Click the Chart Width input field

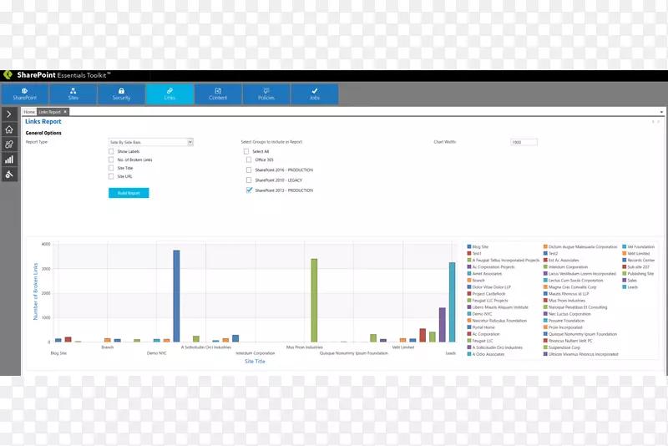[x=524, y=142]
